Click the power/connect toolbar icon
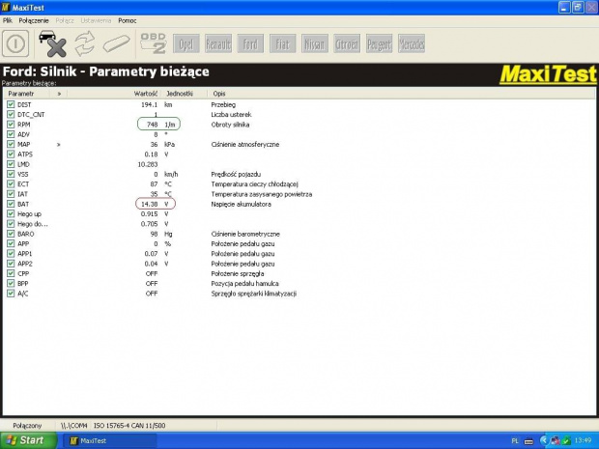The height and width of the screenshot is (449, 599). pos(15,43)
